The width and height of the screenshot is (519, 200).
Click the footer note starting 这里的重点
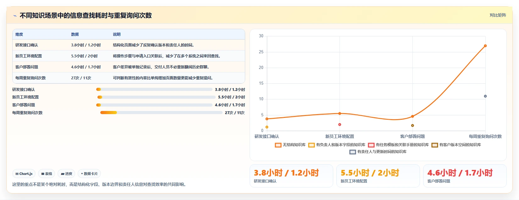[100, 184]
